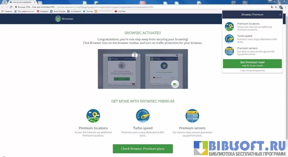Click the OFF toggle in left illustration
288x157 pixels.
point(133,84)
